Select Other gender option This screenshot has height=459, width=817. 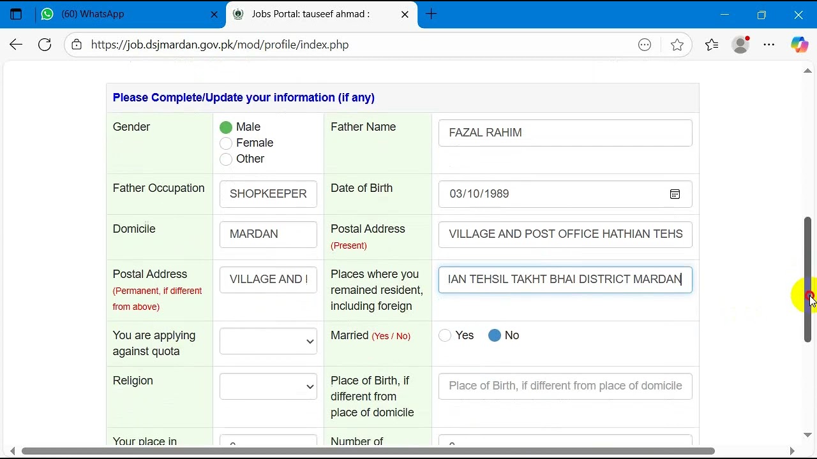pos(226,159)
